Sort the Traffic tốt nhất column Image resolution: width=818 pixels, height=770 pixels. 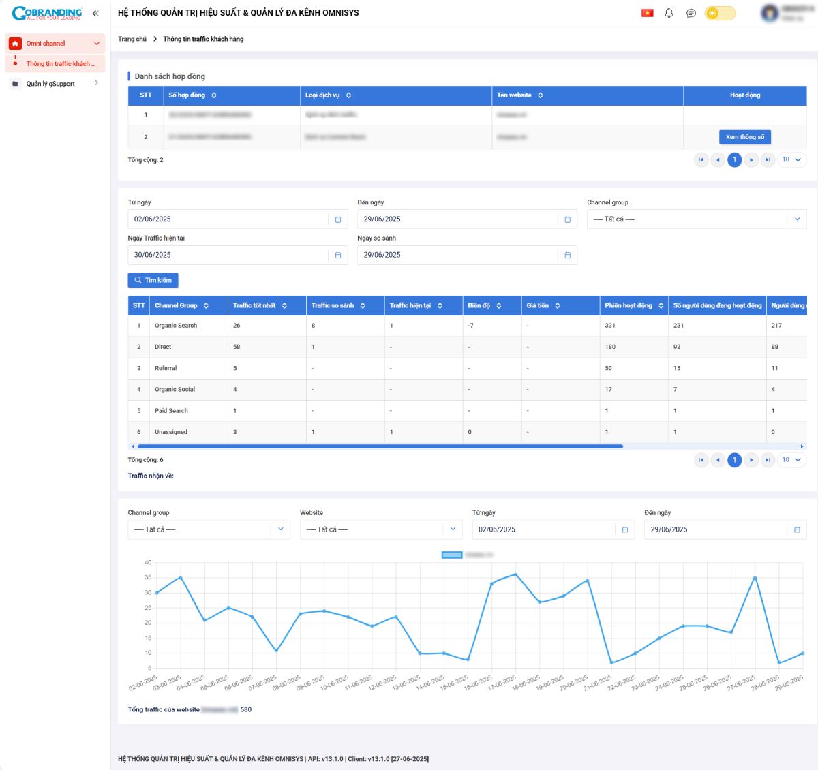point(284,306)
